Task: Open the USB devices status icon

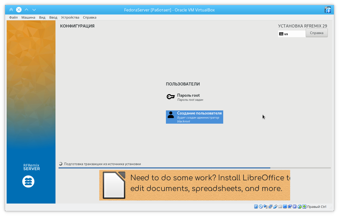Action: pos(275,207)
